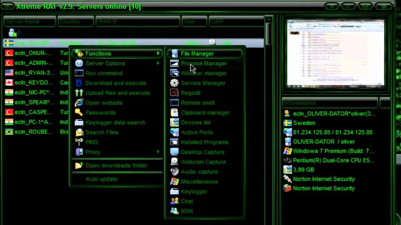Sort the list by the Server Name column header
The width and height of the screenshot is (401, 225).
tap(29, 22)
